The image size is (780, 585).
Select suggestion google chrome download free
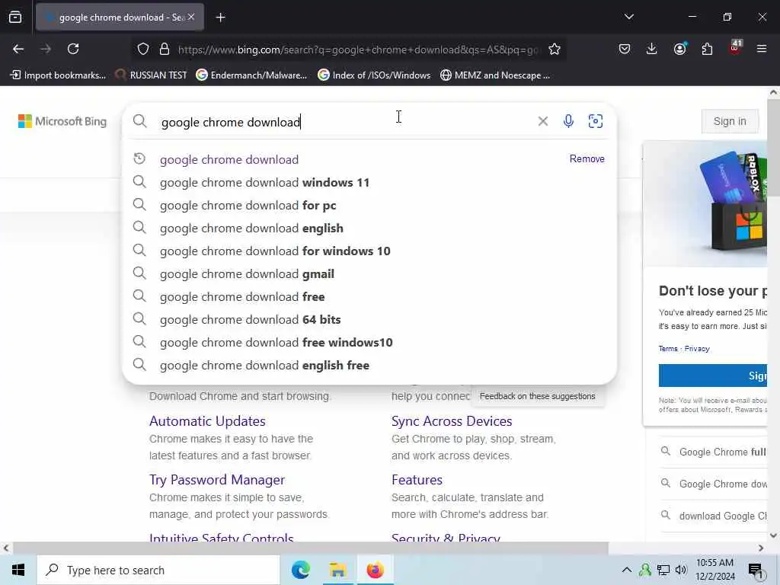point(369,297)
